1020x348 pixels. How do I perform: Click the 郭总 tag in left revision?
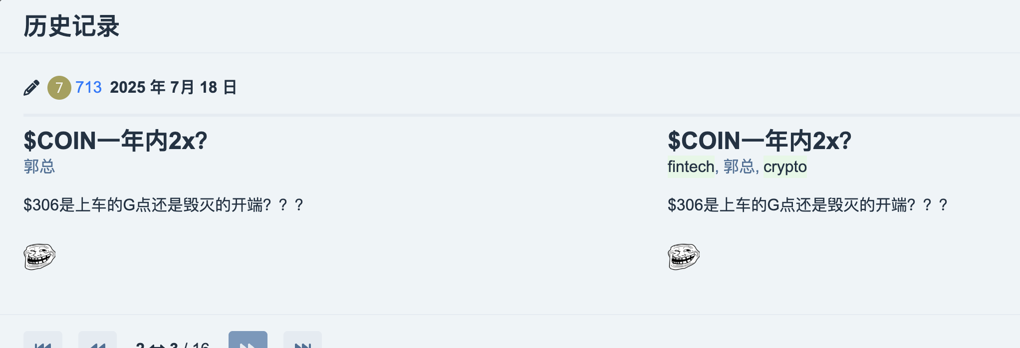39,167
